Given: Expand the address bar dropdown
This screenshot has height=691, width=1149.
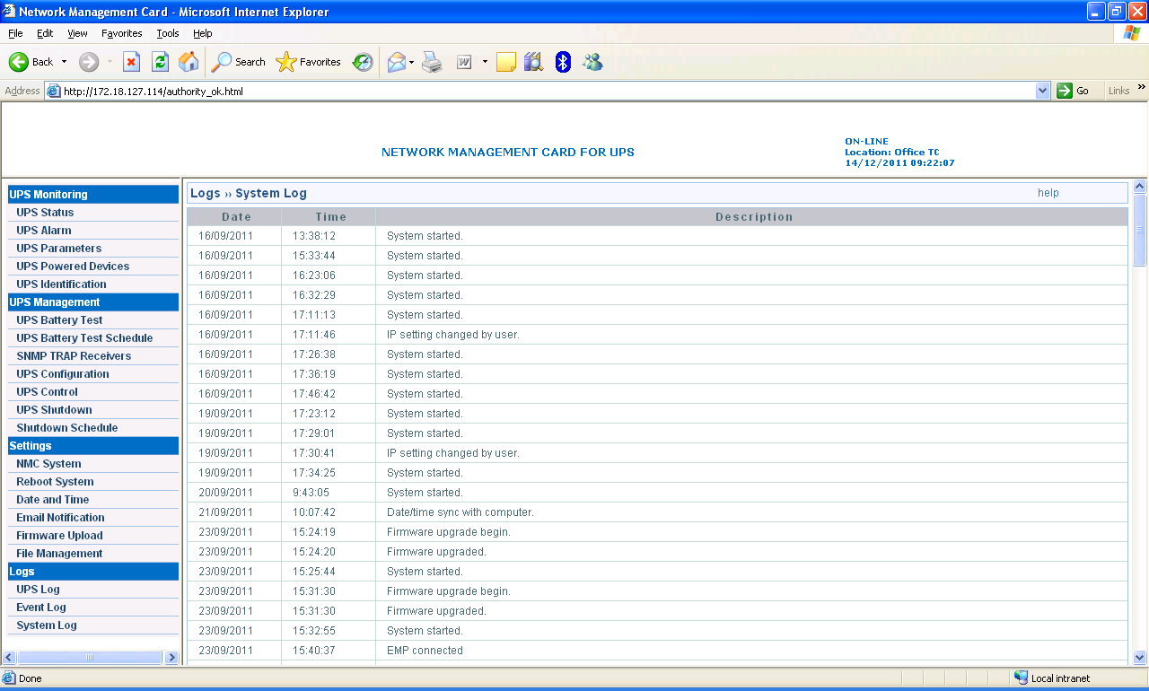Looking at the screenshot, I should [x=1043, y=91].
